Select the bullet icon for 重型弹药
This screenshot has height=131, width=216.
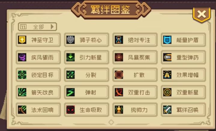click(x=167, y=57)
